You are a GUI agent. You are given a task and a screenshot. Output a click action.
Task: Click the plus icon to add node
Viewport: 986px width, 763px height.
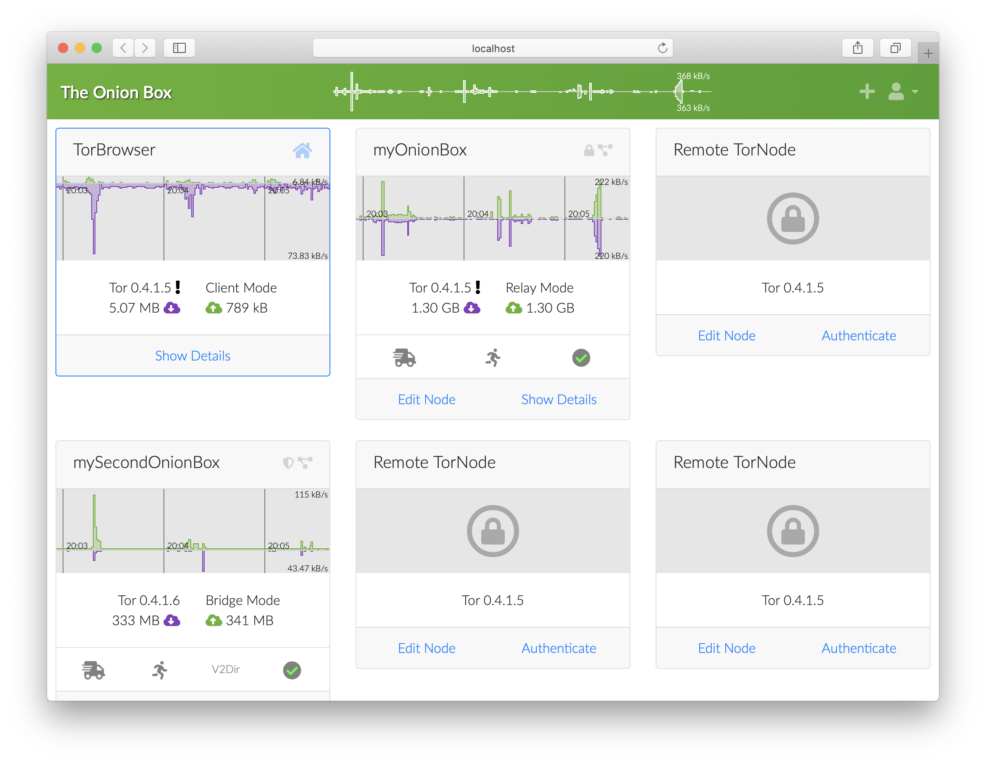[866, 92]
